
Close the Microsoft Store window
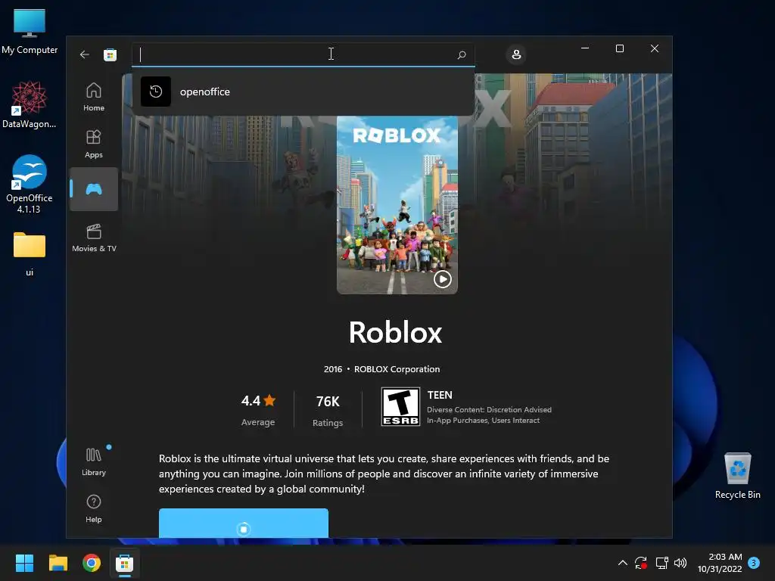click(655, 48)
